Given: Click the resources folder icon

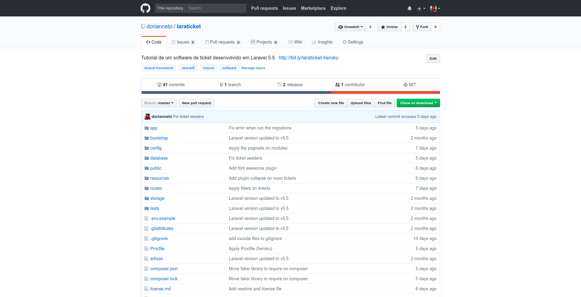Looking at the screenshot, I should click(147, 178).
